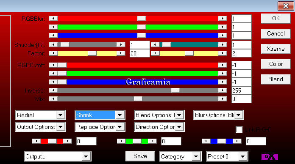
Task: Click the Save button
Action: [x=140, y=156]
